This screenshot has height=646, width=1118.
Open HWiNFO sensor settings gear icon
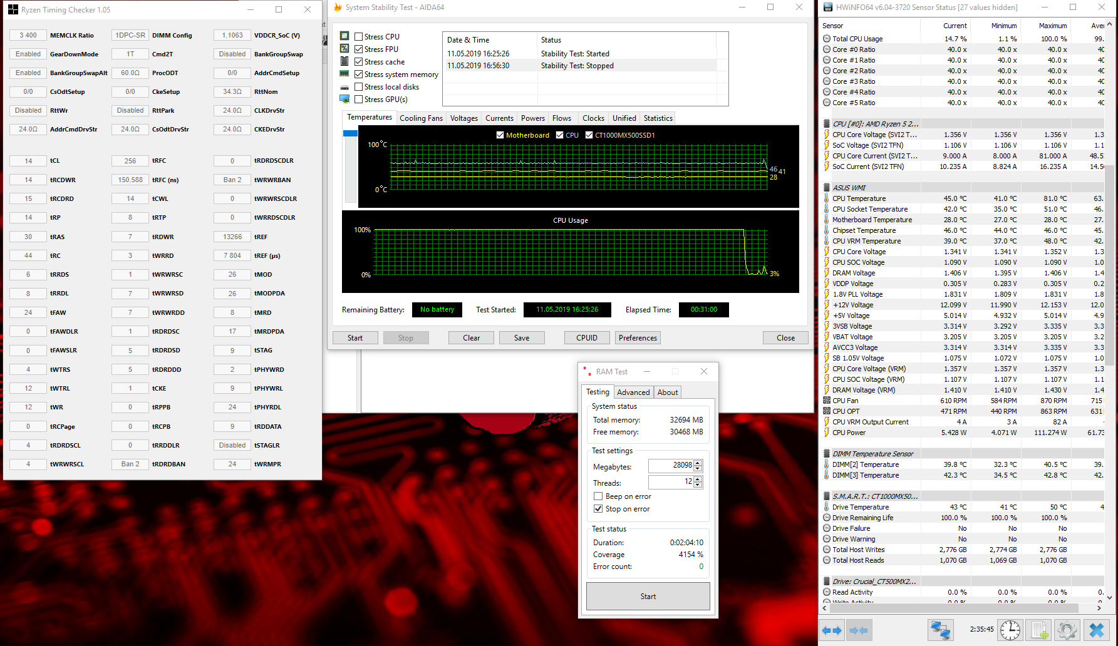(x=1067, y=630)
